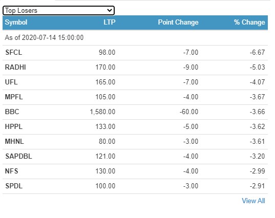Sort by the LTP column header
This screenshot has width=275, height=218.
coord(110,22)
